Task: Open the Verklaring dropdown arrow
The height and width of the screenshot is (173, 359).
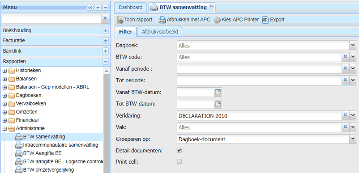Action: pos(353,115)
